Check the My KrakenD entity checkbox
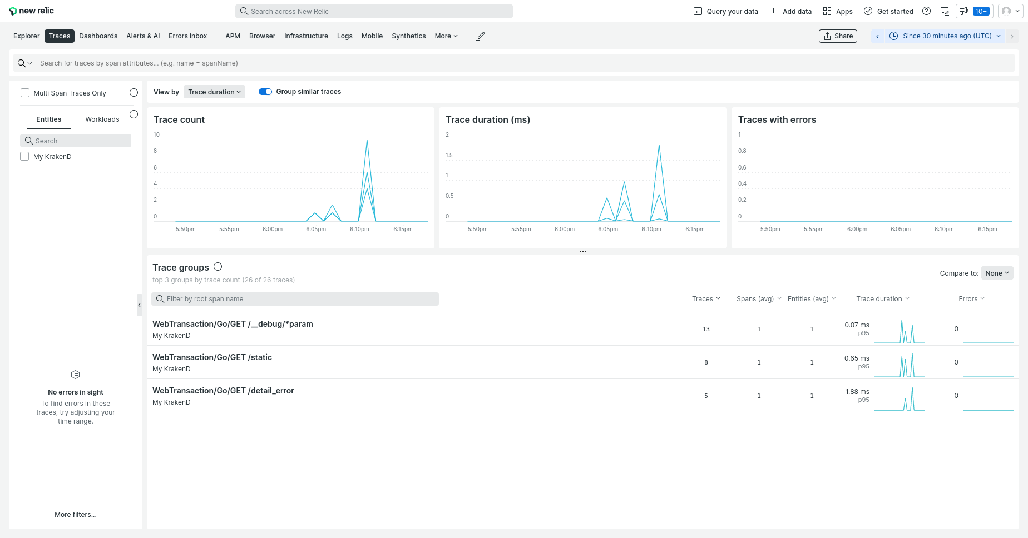Image resolution: width=1028 pixels, height=538 pixels. tap(24, 156)
